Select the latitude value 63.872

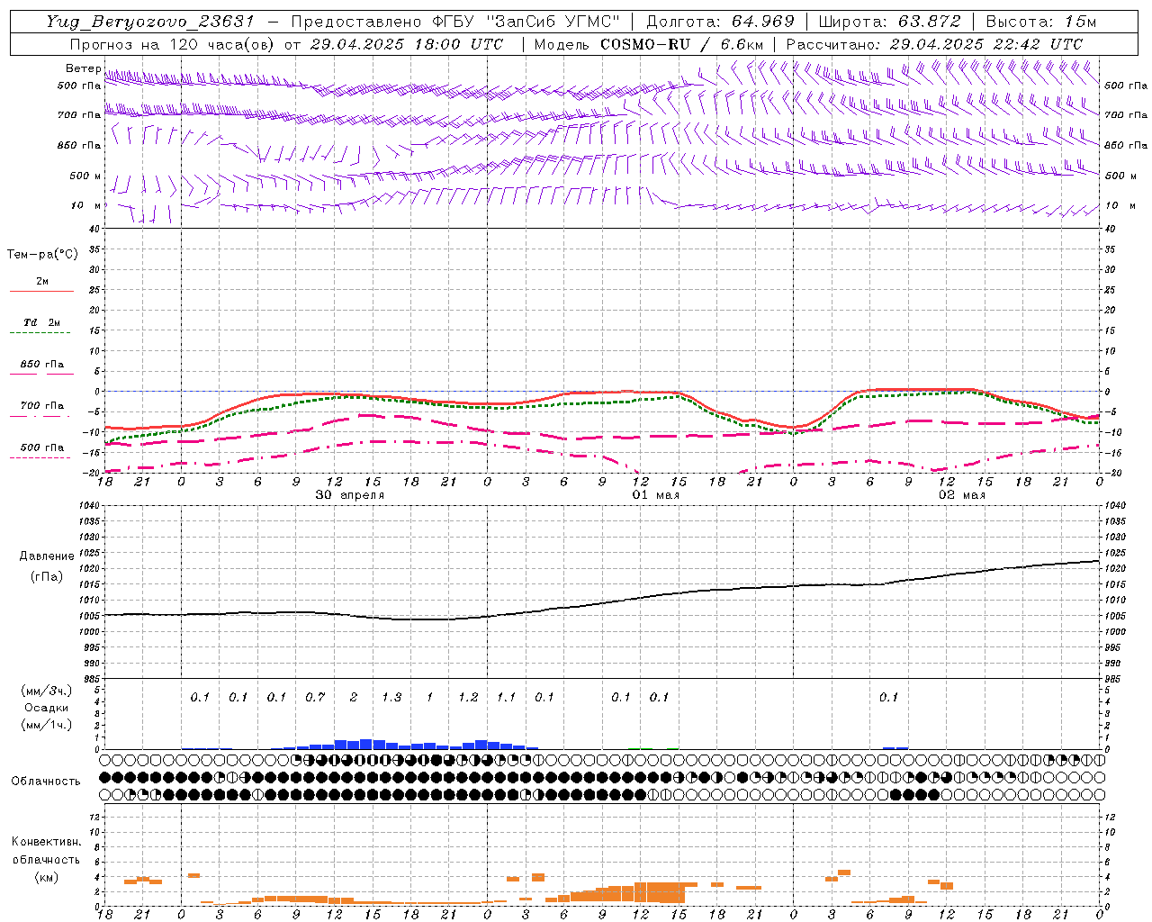pos(929,22)
